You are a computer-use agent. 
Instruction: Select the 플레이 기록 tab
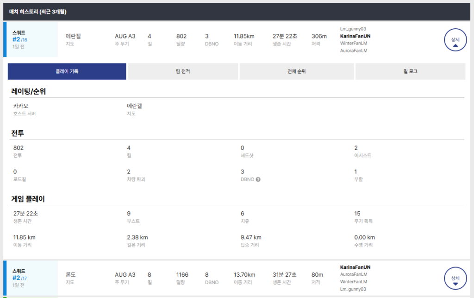[67, 71]
